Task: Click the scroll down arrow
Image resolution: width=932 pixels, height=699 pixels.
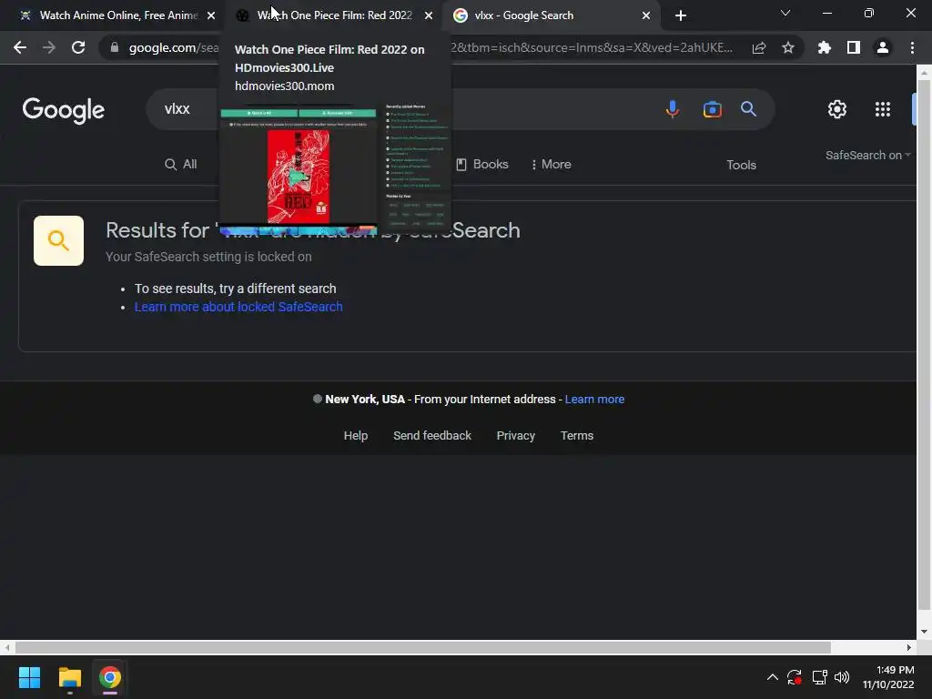Action: click(924, 632)
